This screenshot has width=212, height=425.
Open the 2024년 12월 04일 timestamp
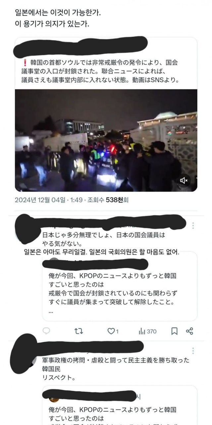[x=41, y=200]
